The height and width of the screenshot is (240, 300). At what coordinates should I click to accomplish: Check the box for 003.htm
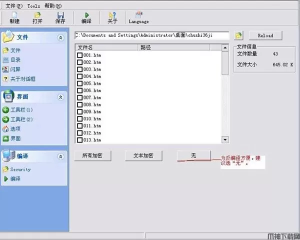[x=80, y=69]
